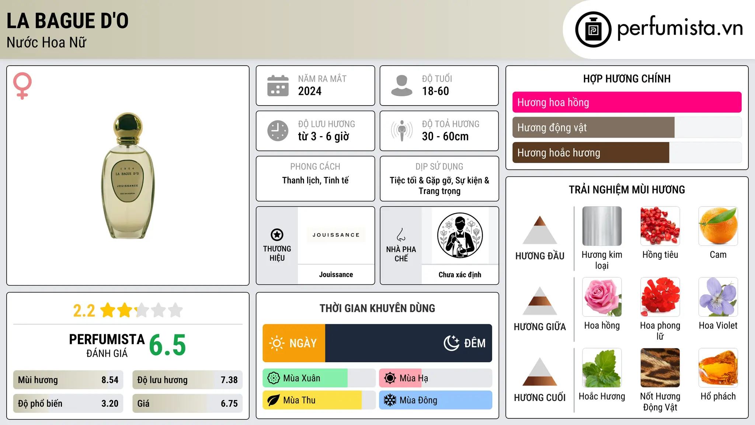755x425 pixels.
Task: Click the Hợp hương chính heading
Action: point(627,79)
